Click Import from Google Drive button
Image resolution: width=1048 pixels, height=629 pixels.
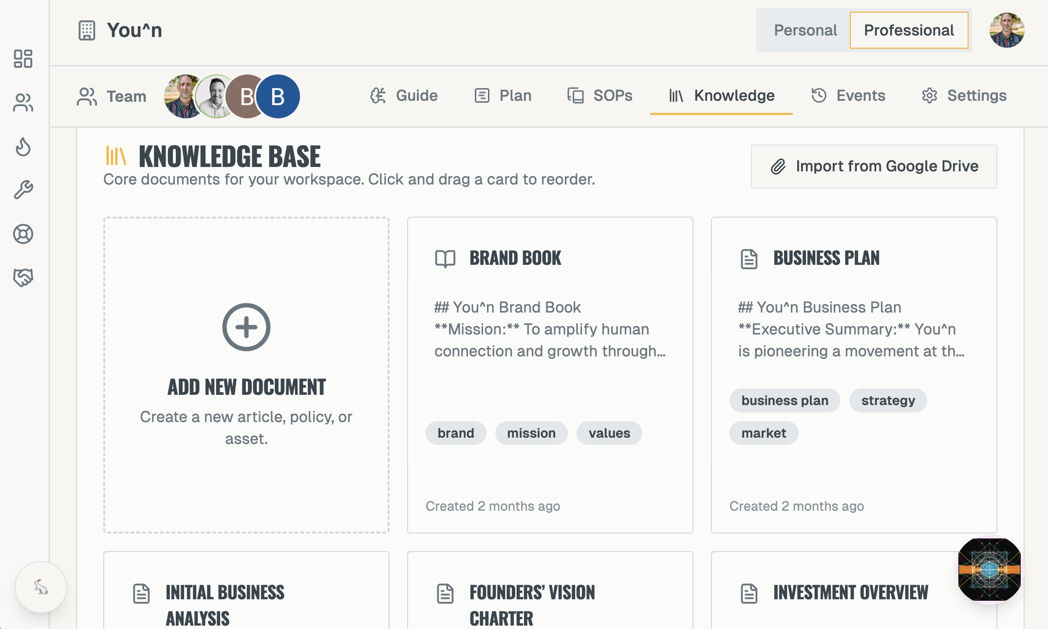pyautogui.click(x=874, y=166)
